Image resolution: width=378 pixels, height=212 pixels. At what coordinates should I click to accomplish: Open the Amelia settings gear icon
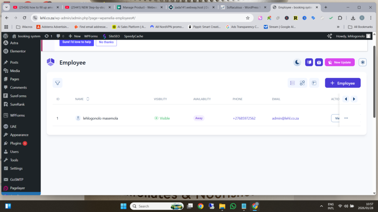tap(363, 63)
